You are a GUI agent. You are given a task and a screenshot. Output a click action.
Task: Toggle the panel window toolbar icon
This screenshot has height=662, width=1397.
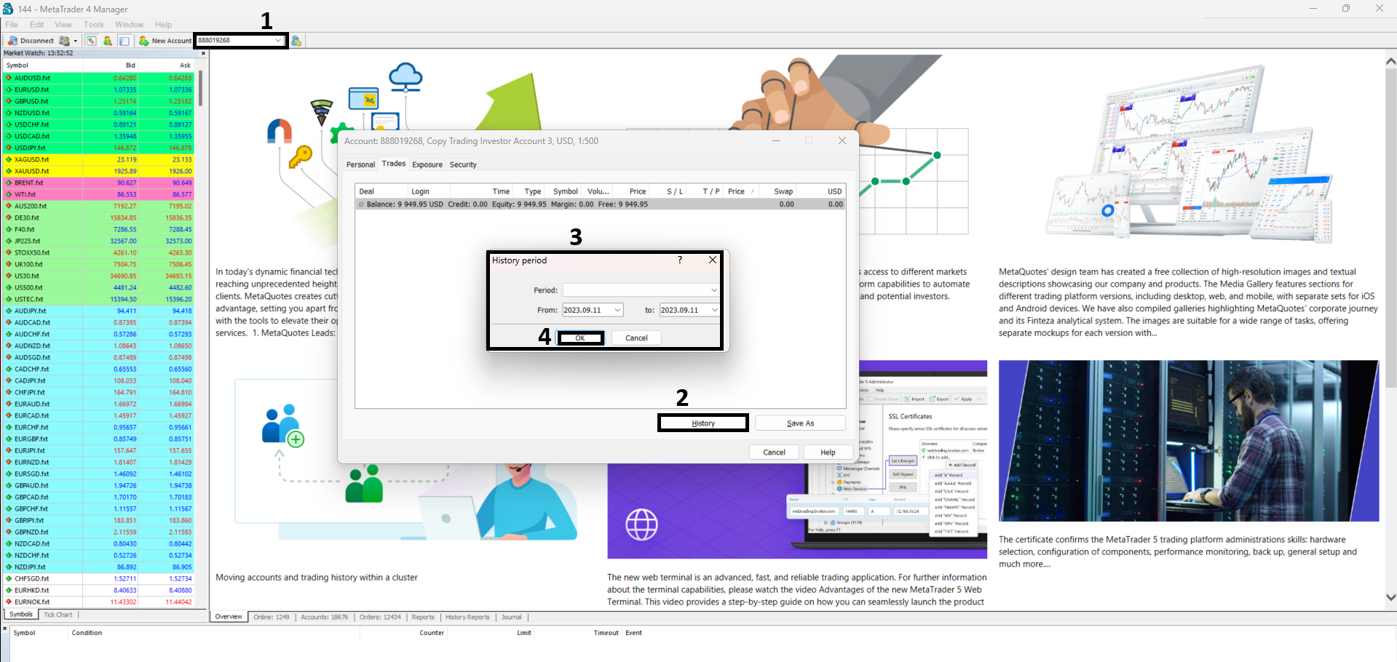[124, 41]
